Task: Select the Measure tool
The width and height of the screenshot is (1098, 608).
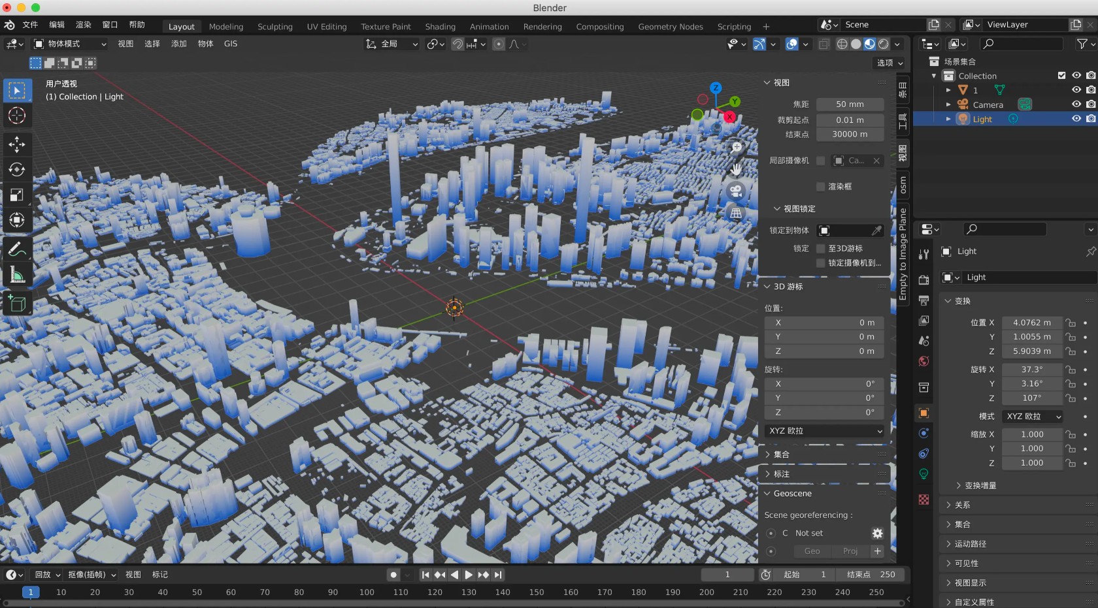Action: (17, 275)
